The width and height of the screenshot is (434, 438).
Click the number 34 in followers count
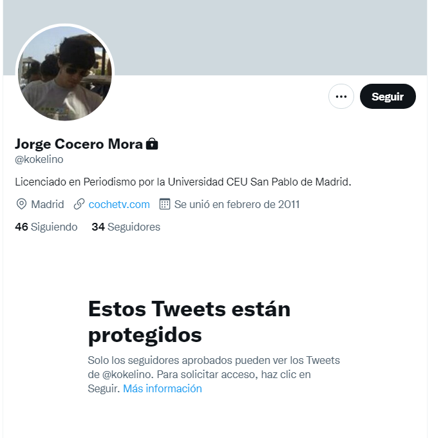pyautogui.click(x=99, y=227)
